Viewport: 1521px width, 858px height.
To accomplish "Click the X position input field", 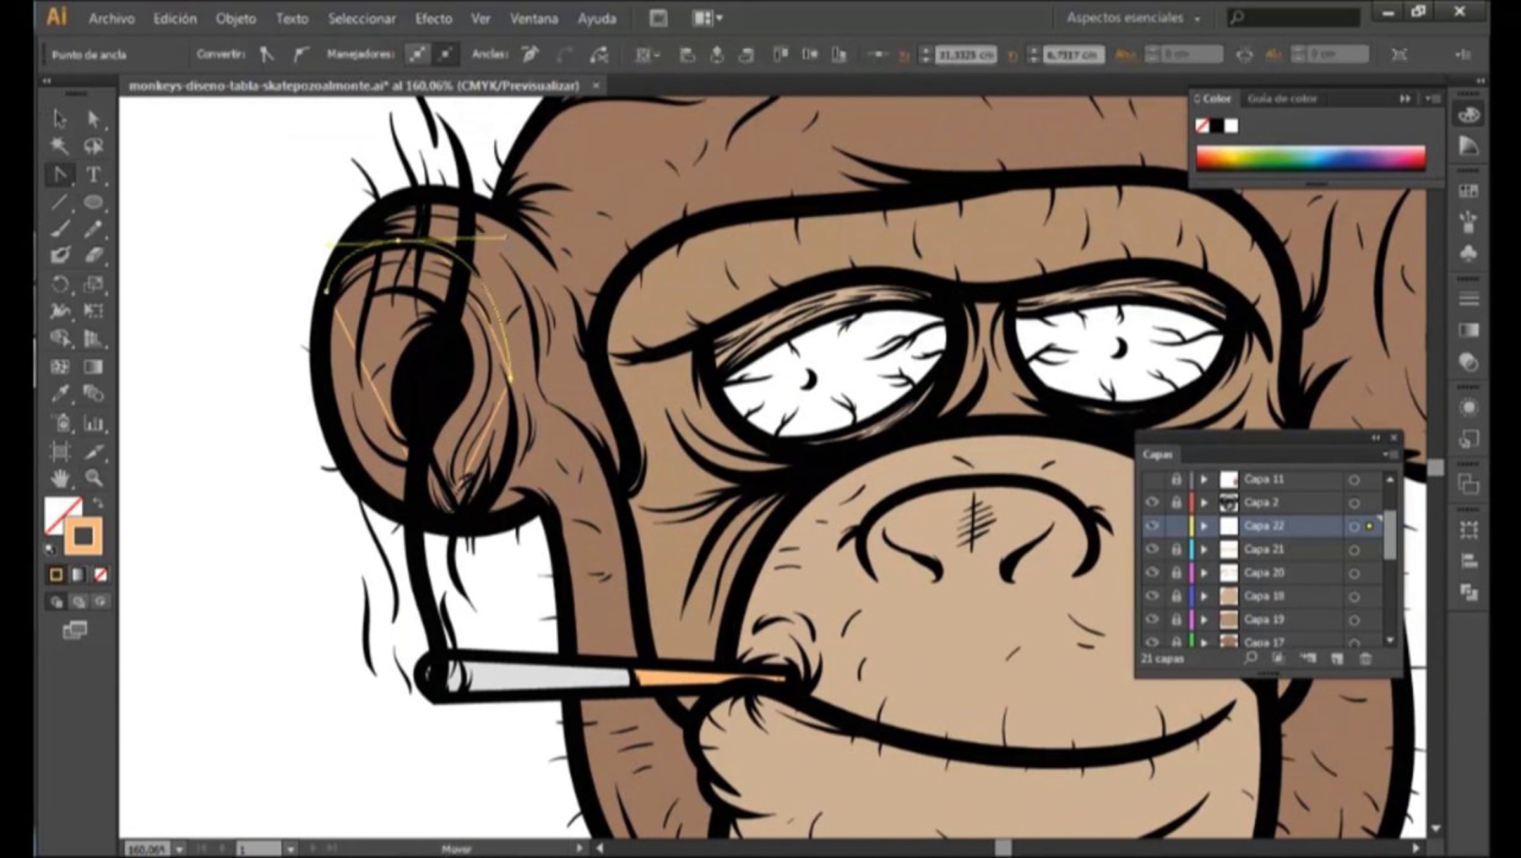I will [x=965, y=55].
